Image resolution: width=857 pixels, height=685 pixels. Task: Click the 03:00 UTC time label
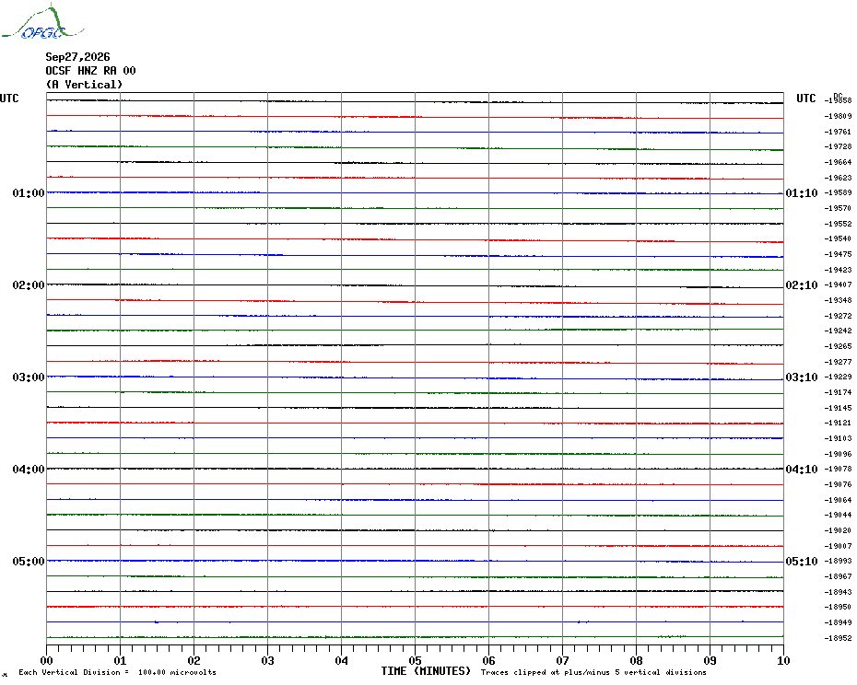29,377
